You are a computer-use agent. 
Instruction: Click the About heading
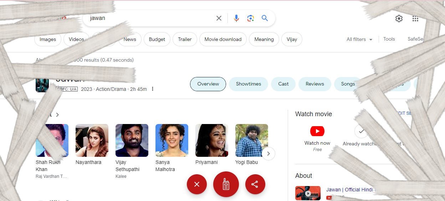tap(303, 176)
